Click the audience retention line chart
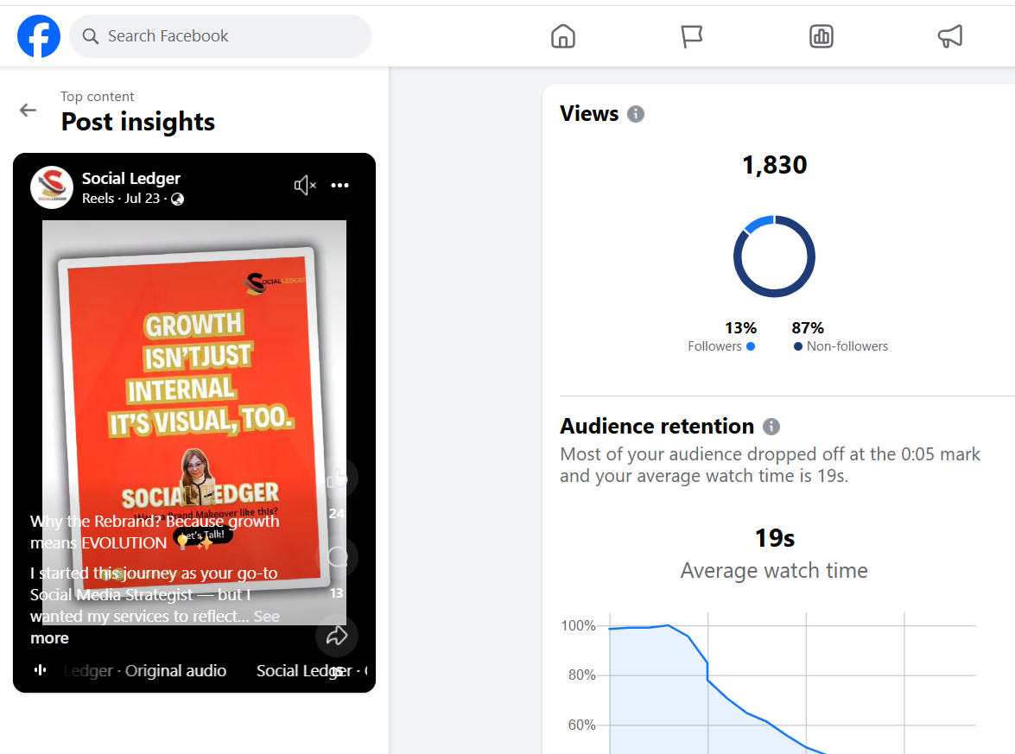 tap(791, 683)
